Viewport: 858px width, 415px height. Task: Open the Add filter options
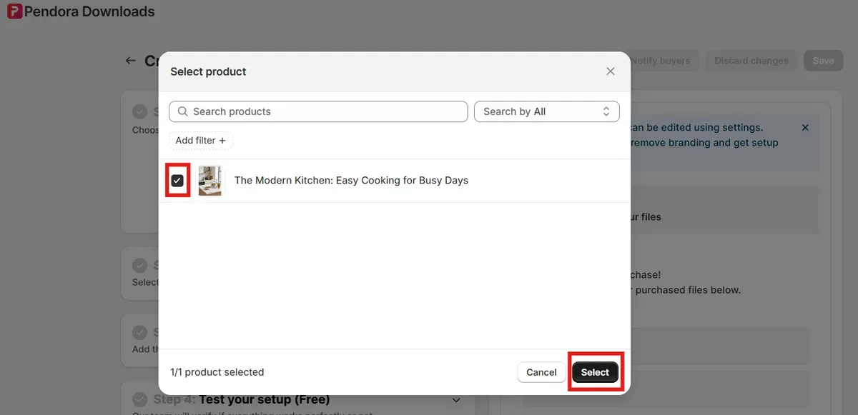[200, 140]
